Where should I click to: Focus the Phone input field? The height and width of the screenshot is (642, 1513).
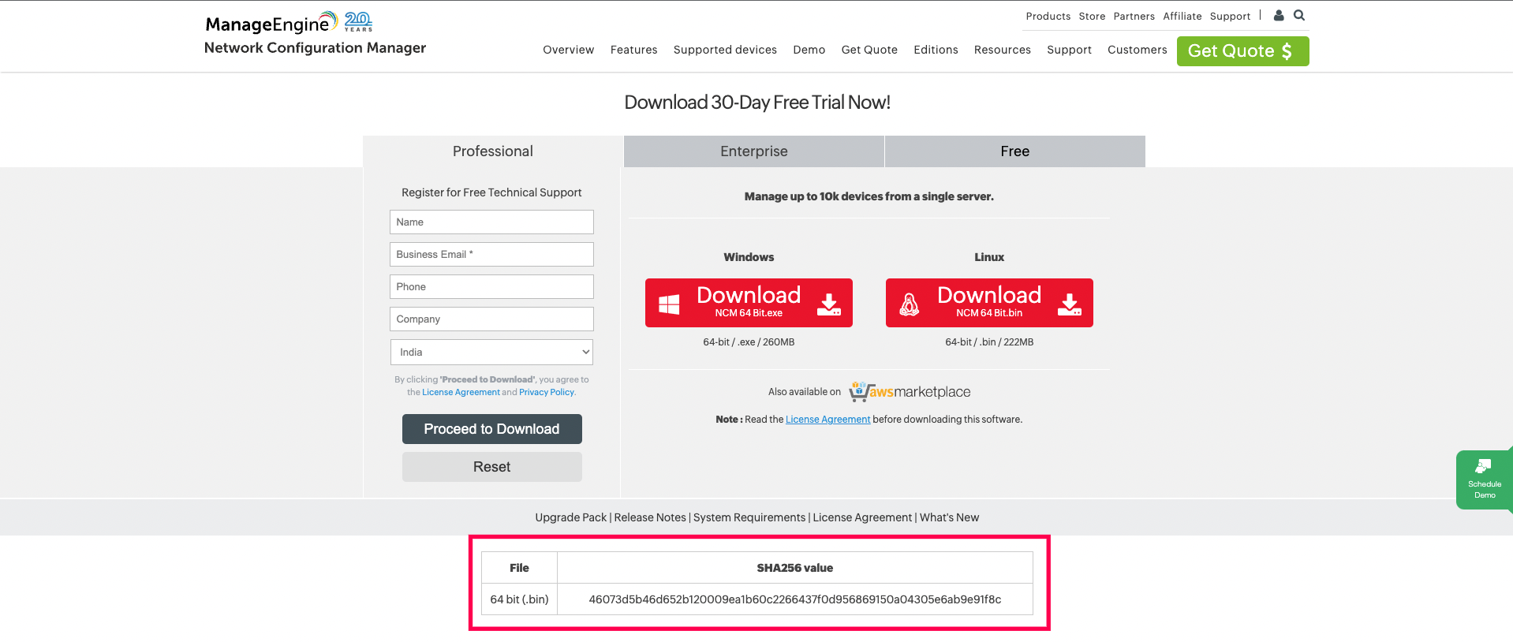coord(491,286)
